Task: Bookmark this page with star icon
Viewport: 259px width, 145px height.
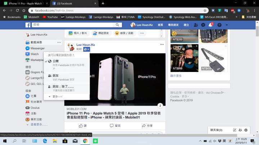Action: [x=205, y=10]
